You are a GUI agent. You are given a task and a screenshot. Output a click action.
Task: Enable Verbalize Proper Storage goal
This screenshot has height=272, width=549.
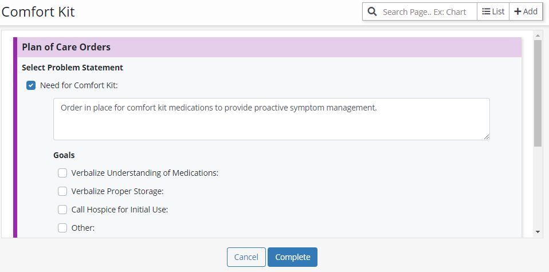coord(62,191)
